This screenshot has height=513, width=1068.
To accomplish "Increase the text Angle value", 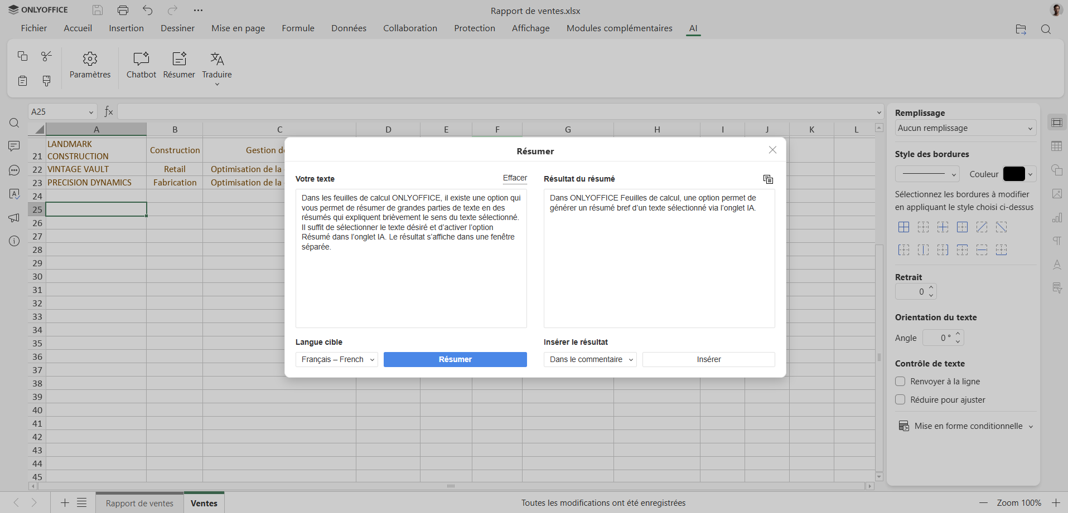I will [958, 334].
